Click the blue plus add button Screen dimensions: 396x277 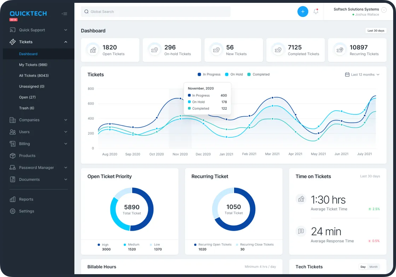[x=303, y=12]
